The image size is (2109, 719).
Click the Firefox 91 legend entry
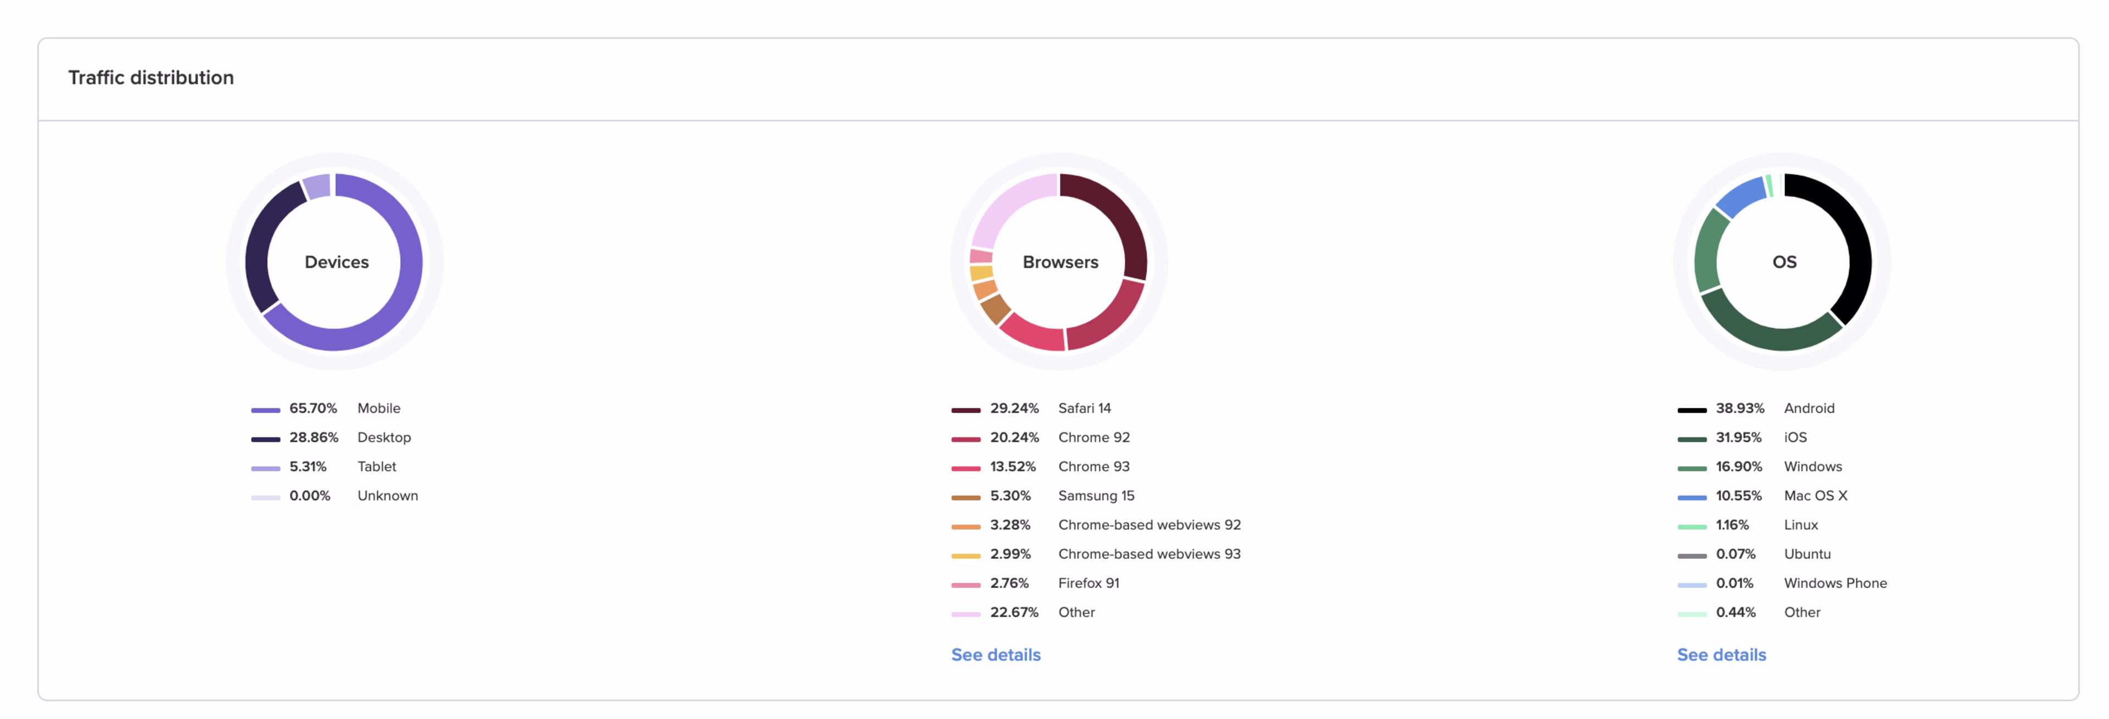coord(1088,583)
